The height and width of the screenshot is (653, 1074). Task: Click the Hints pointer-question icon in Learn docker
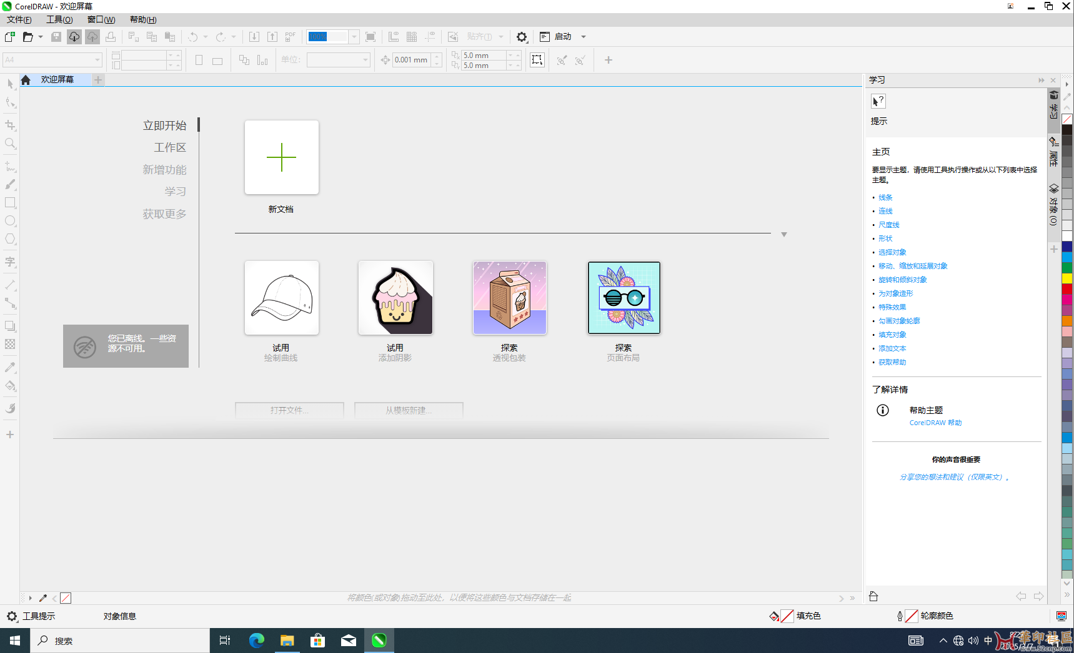click(878, 101)
